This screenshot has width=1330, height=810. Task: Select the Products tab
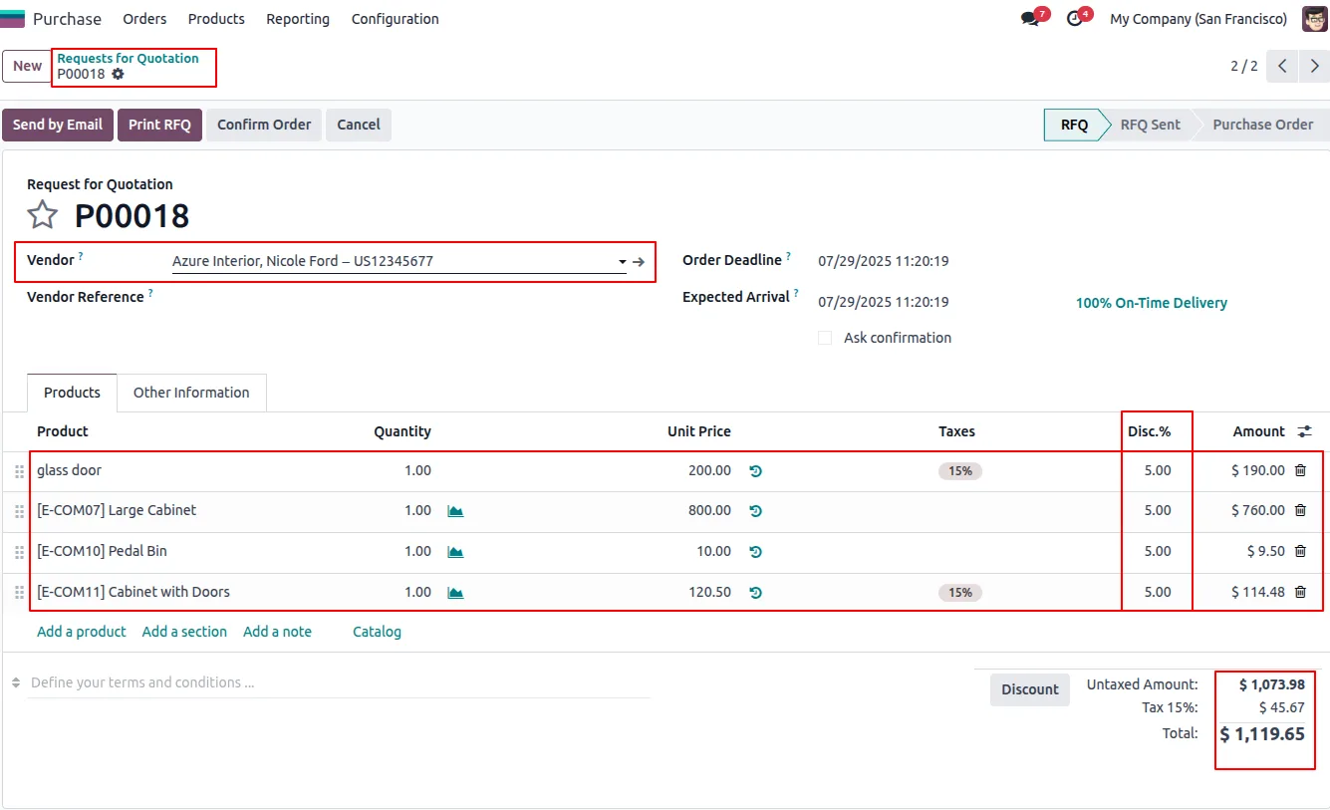point(72,393)
